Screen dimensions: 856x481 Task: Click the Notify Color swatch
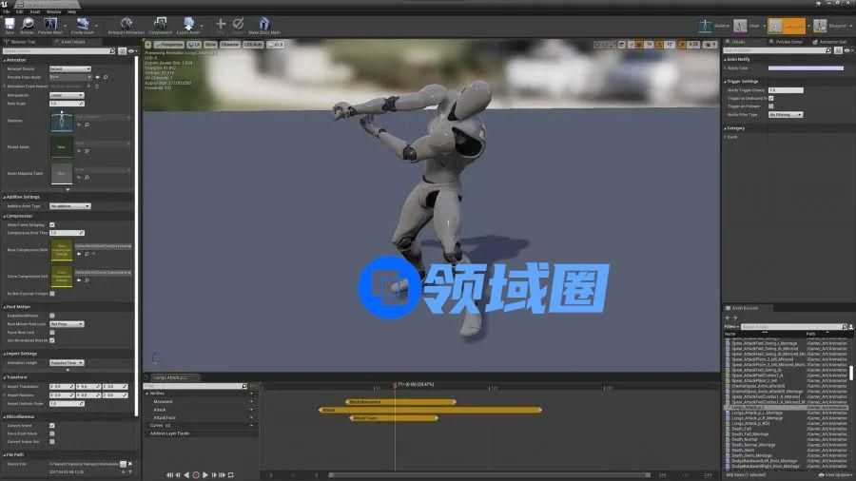click(x=805, y=68)
